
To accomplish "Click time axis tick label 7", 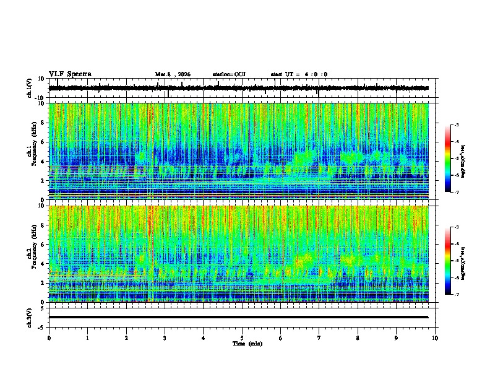I will click(x=319, y=338).
